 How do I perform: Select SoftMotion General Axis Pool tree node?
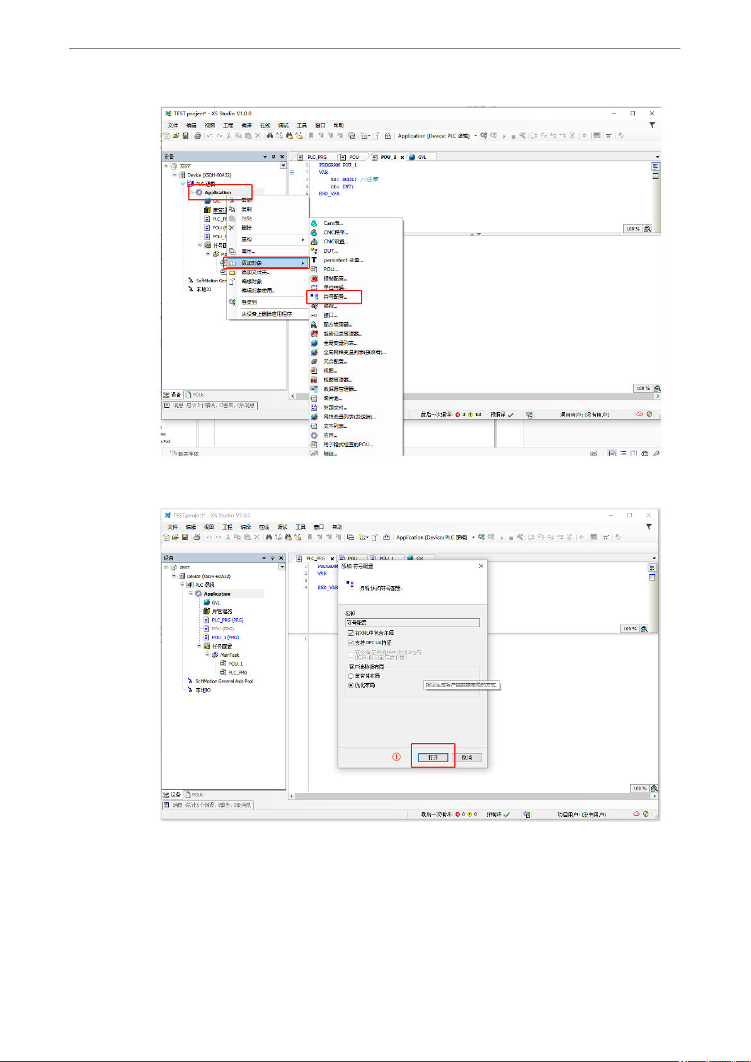[224, 681]
